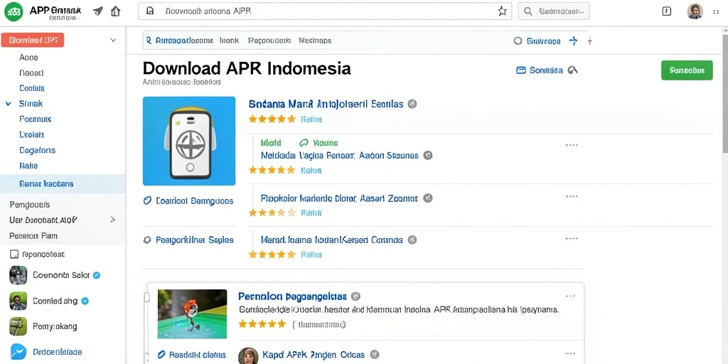Click the magnifier icon in search box
The image size is (728, 364).
pos(528,11)
